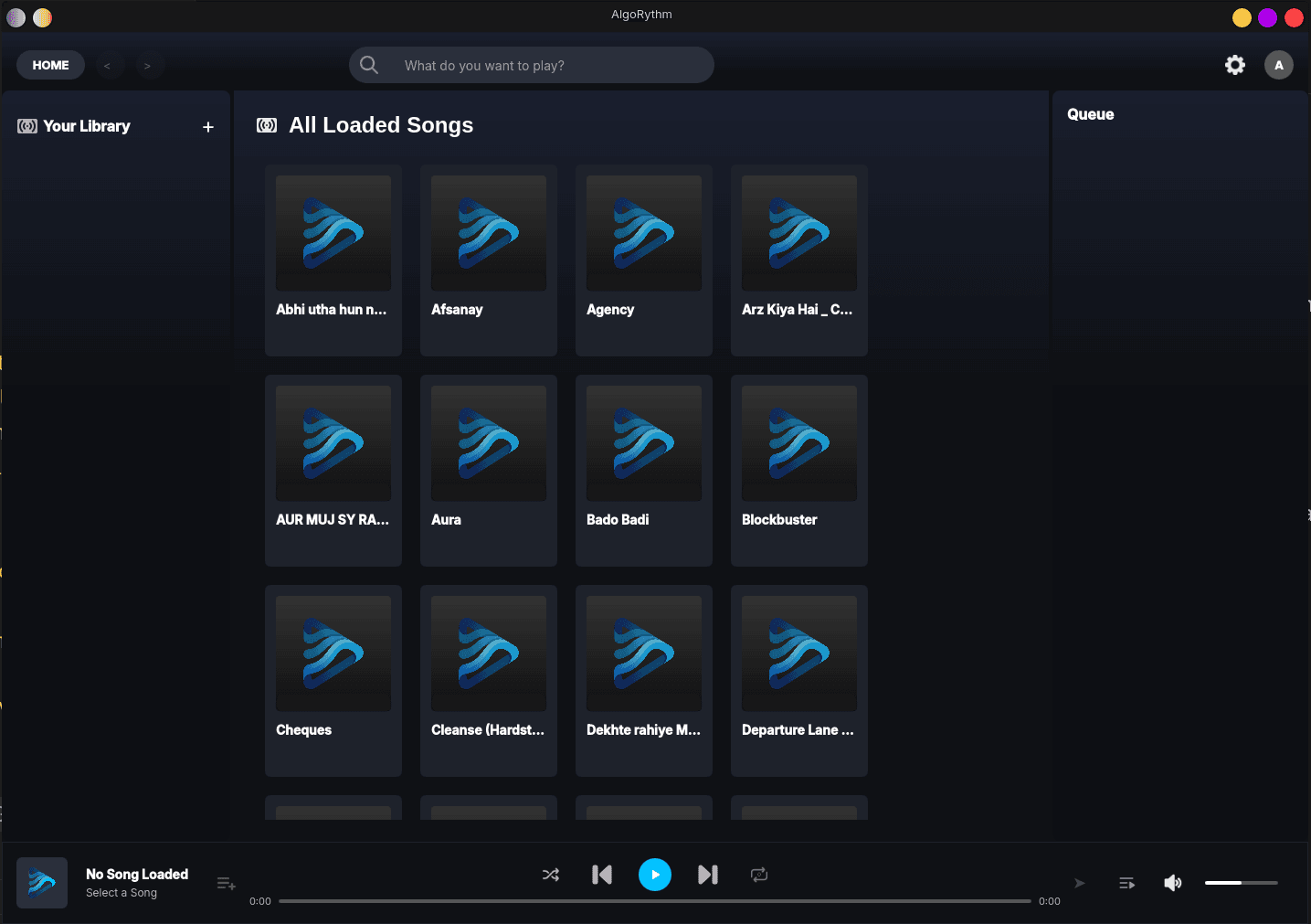Click the purple window control button
The height and width of the screenshot is (924, 1311).
pos(1267,17)
